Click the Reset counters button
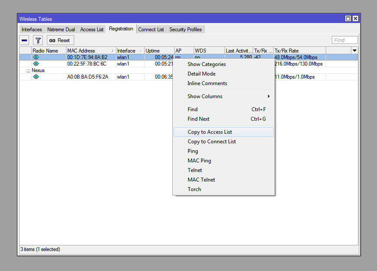377x271 pixels. tap(60, 40)
